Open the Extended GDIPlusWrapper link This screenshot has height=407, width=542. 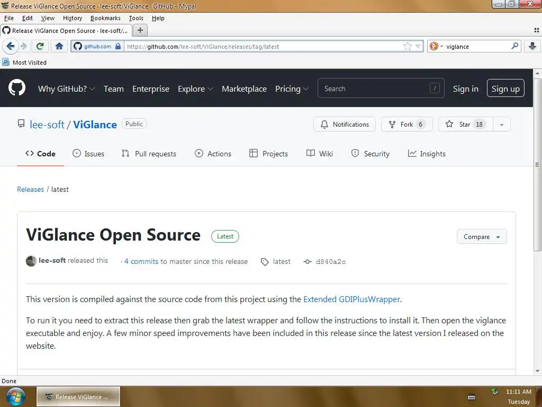351,299
